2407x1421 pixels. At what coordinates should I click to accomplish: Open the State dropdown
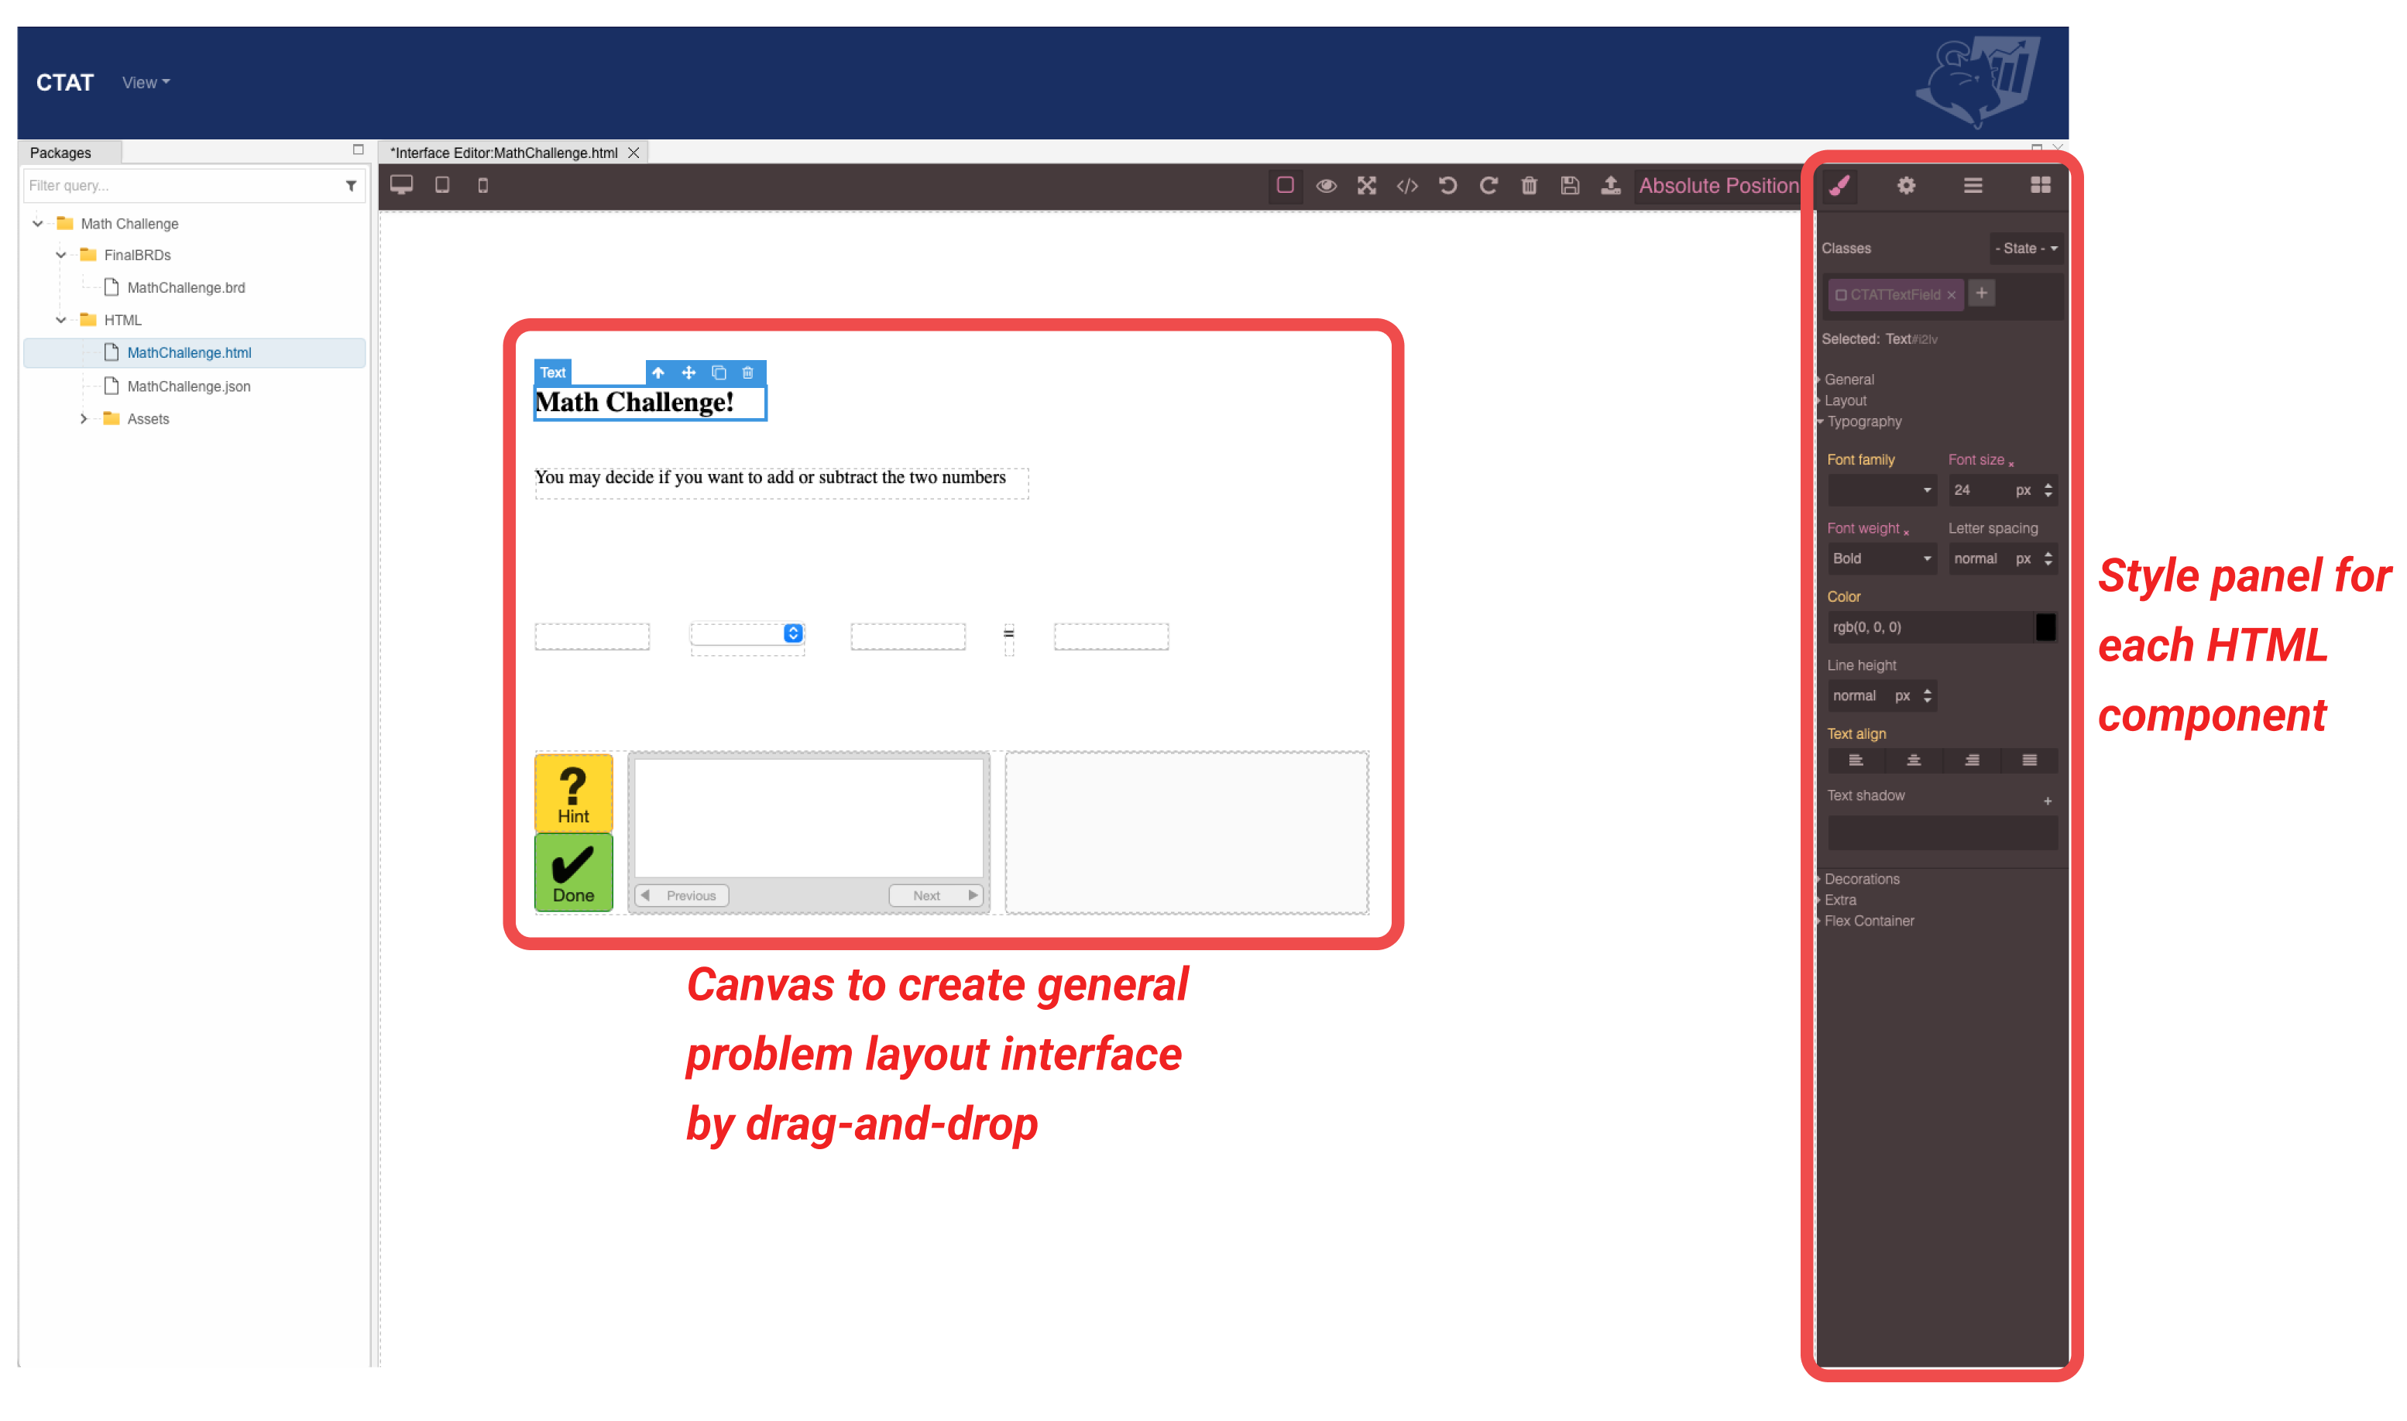pos(2026,248)
